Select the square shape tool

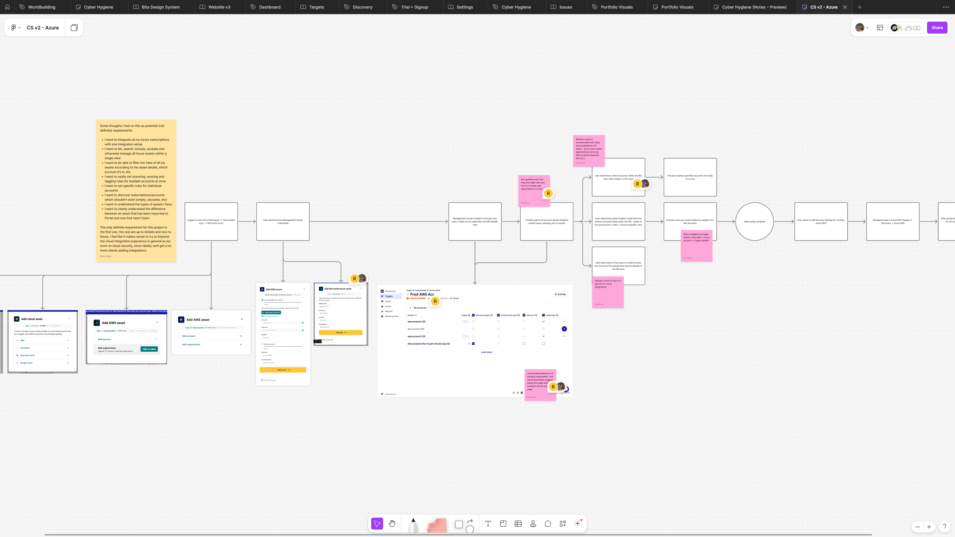(x=459, y=524)
